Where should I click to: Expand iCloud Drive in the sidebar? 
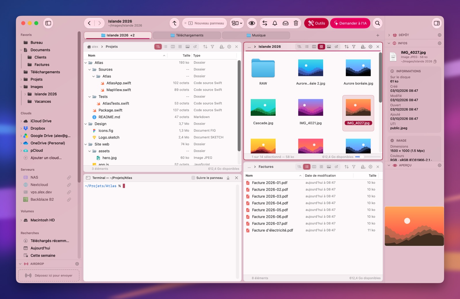pos(21,121)
